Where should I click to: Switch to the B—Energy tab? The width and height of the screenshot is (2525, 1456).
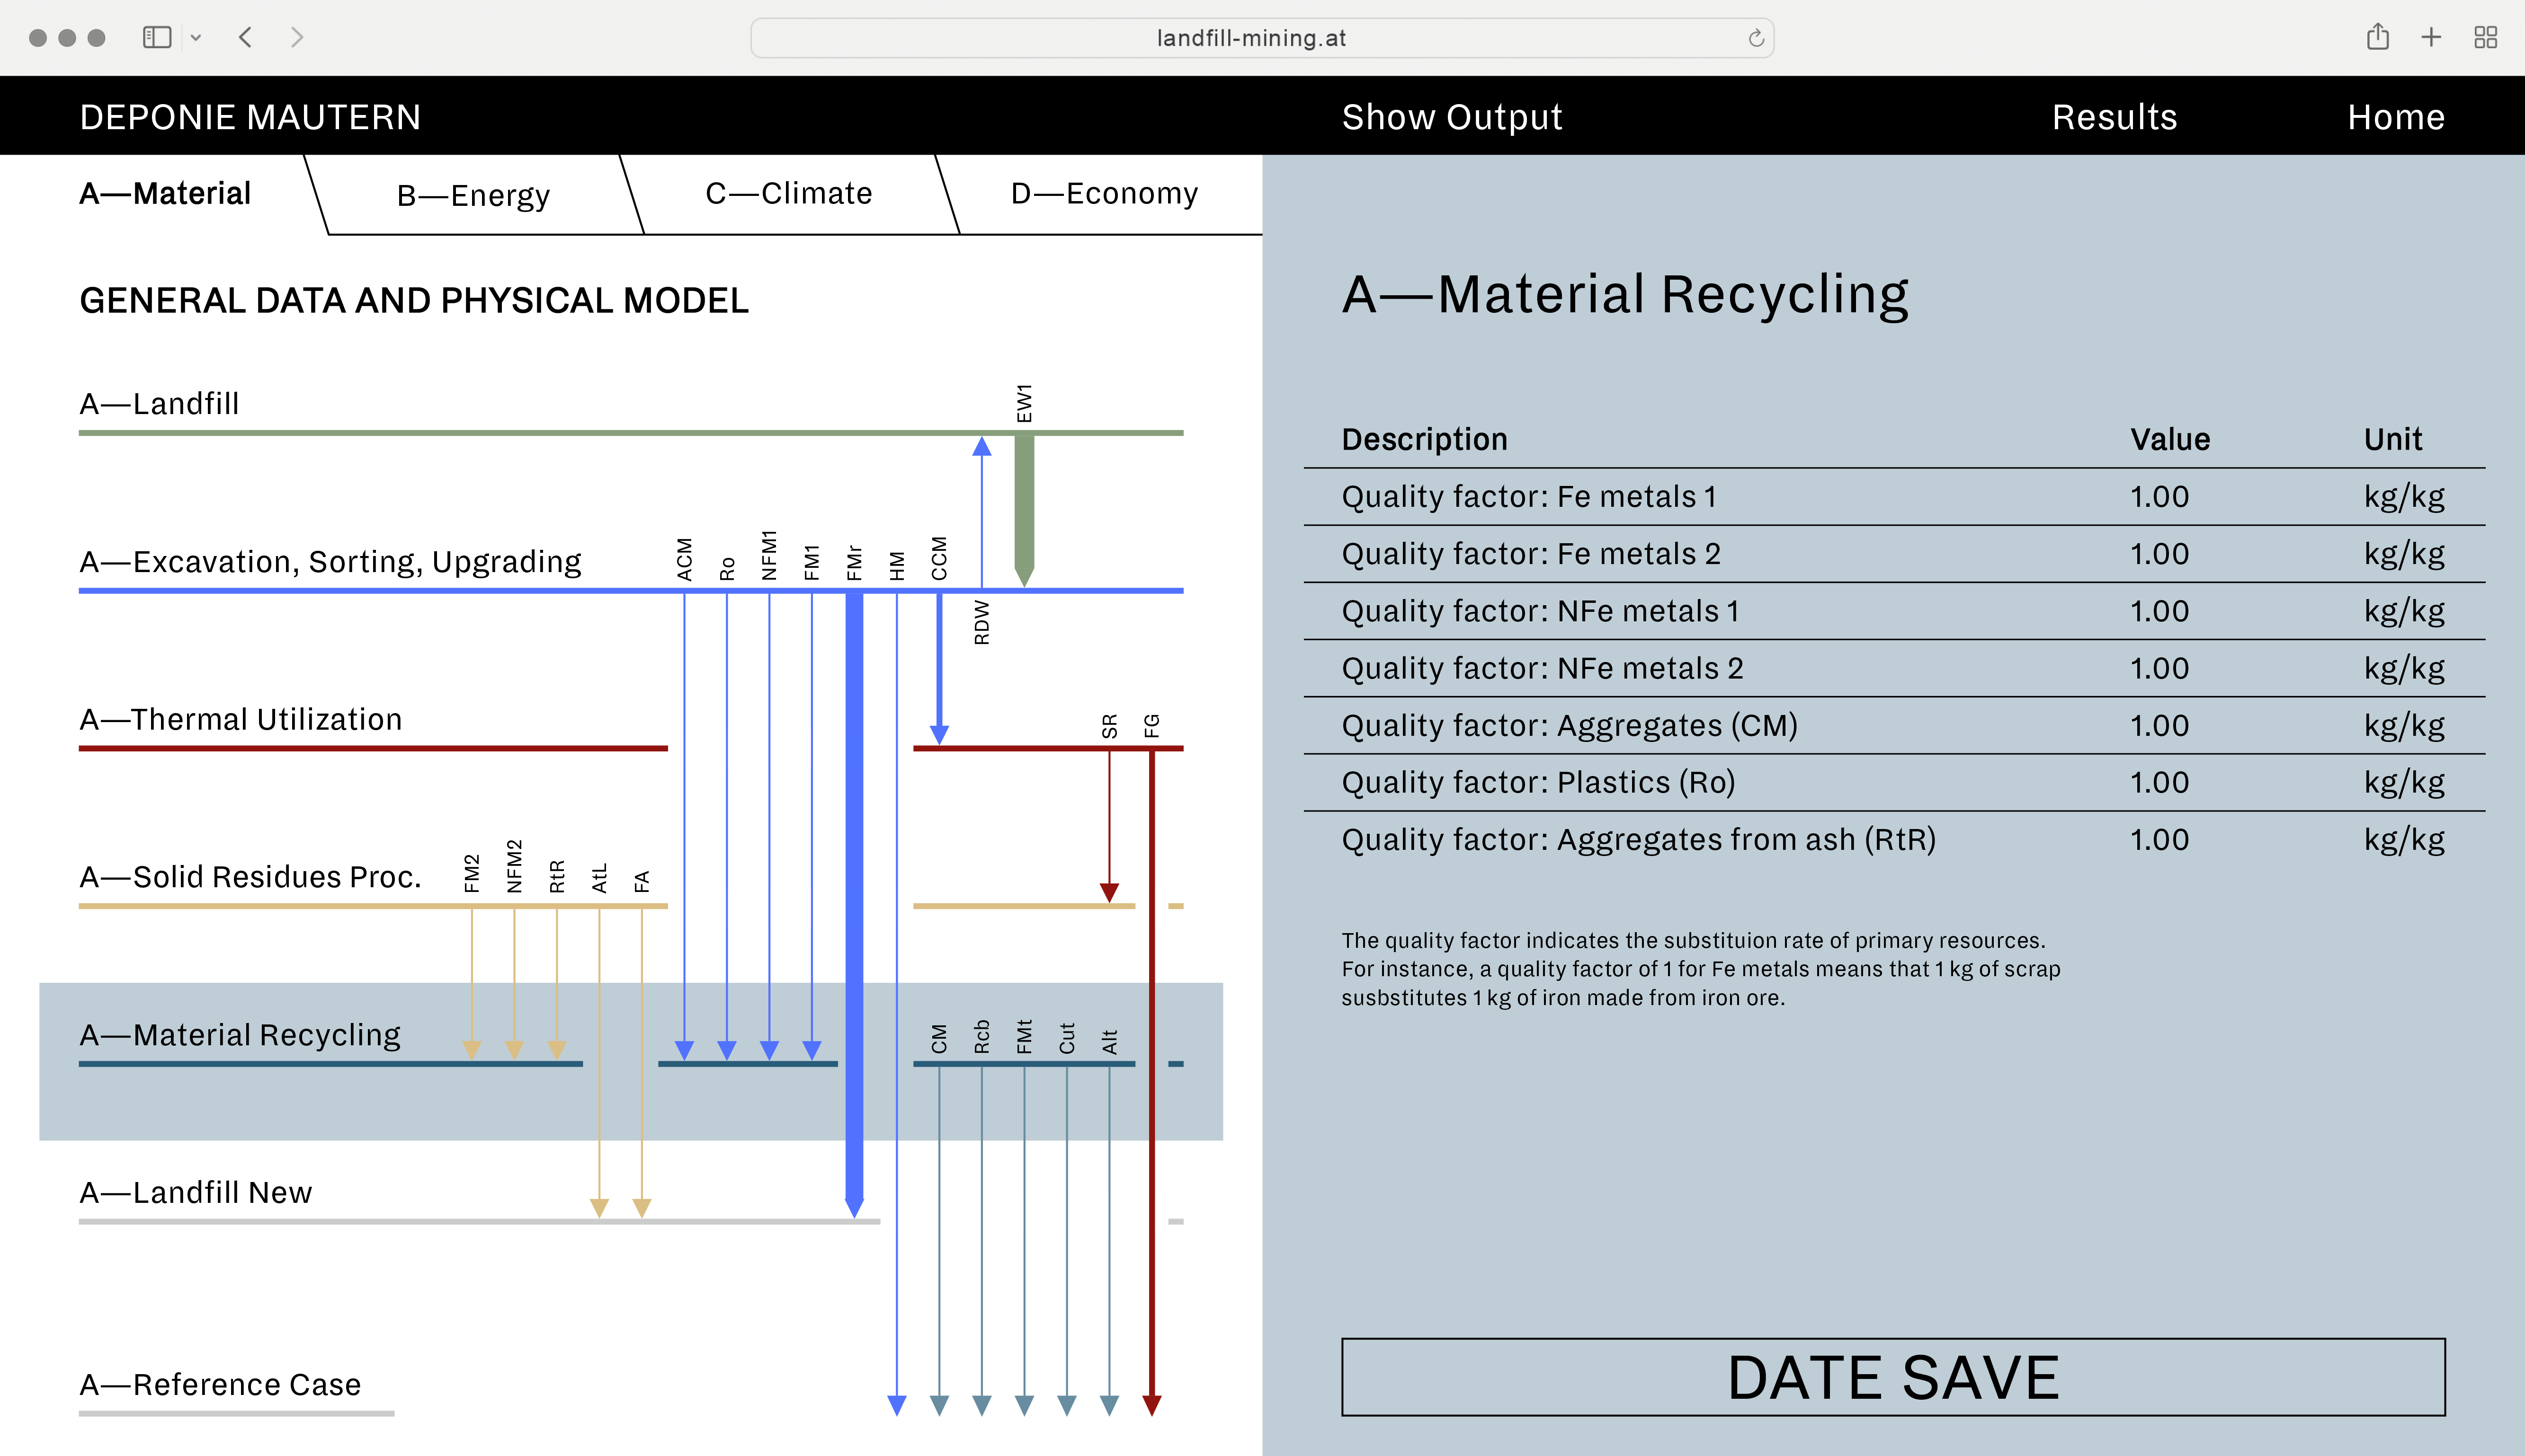click(x=473, y=195)
